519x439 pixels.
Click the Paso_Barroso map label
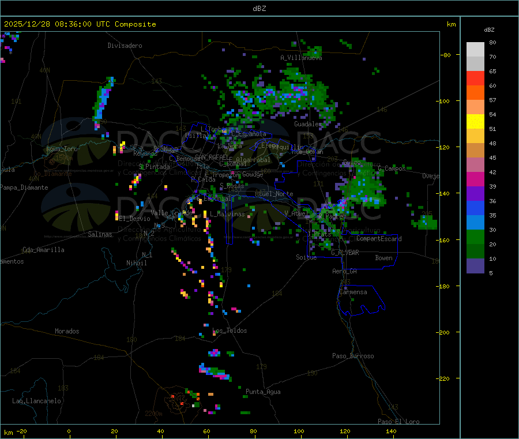pyautogui.click(x=353, y=356)
